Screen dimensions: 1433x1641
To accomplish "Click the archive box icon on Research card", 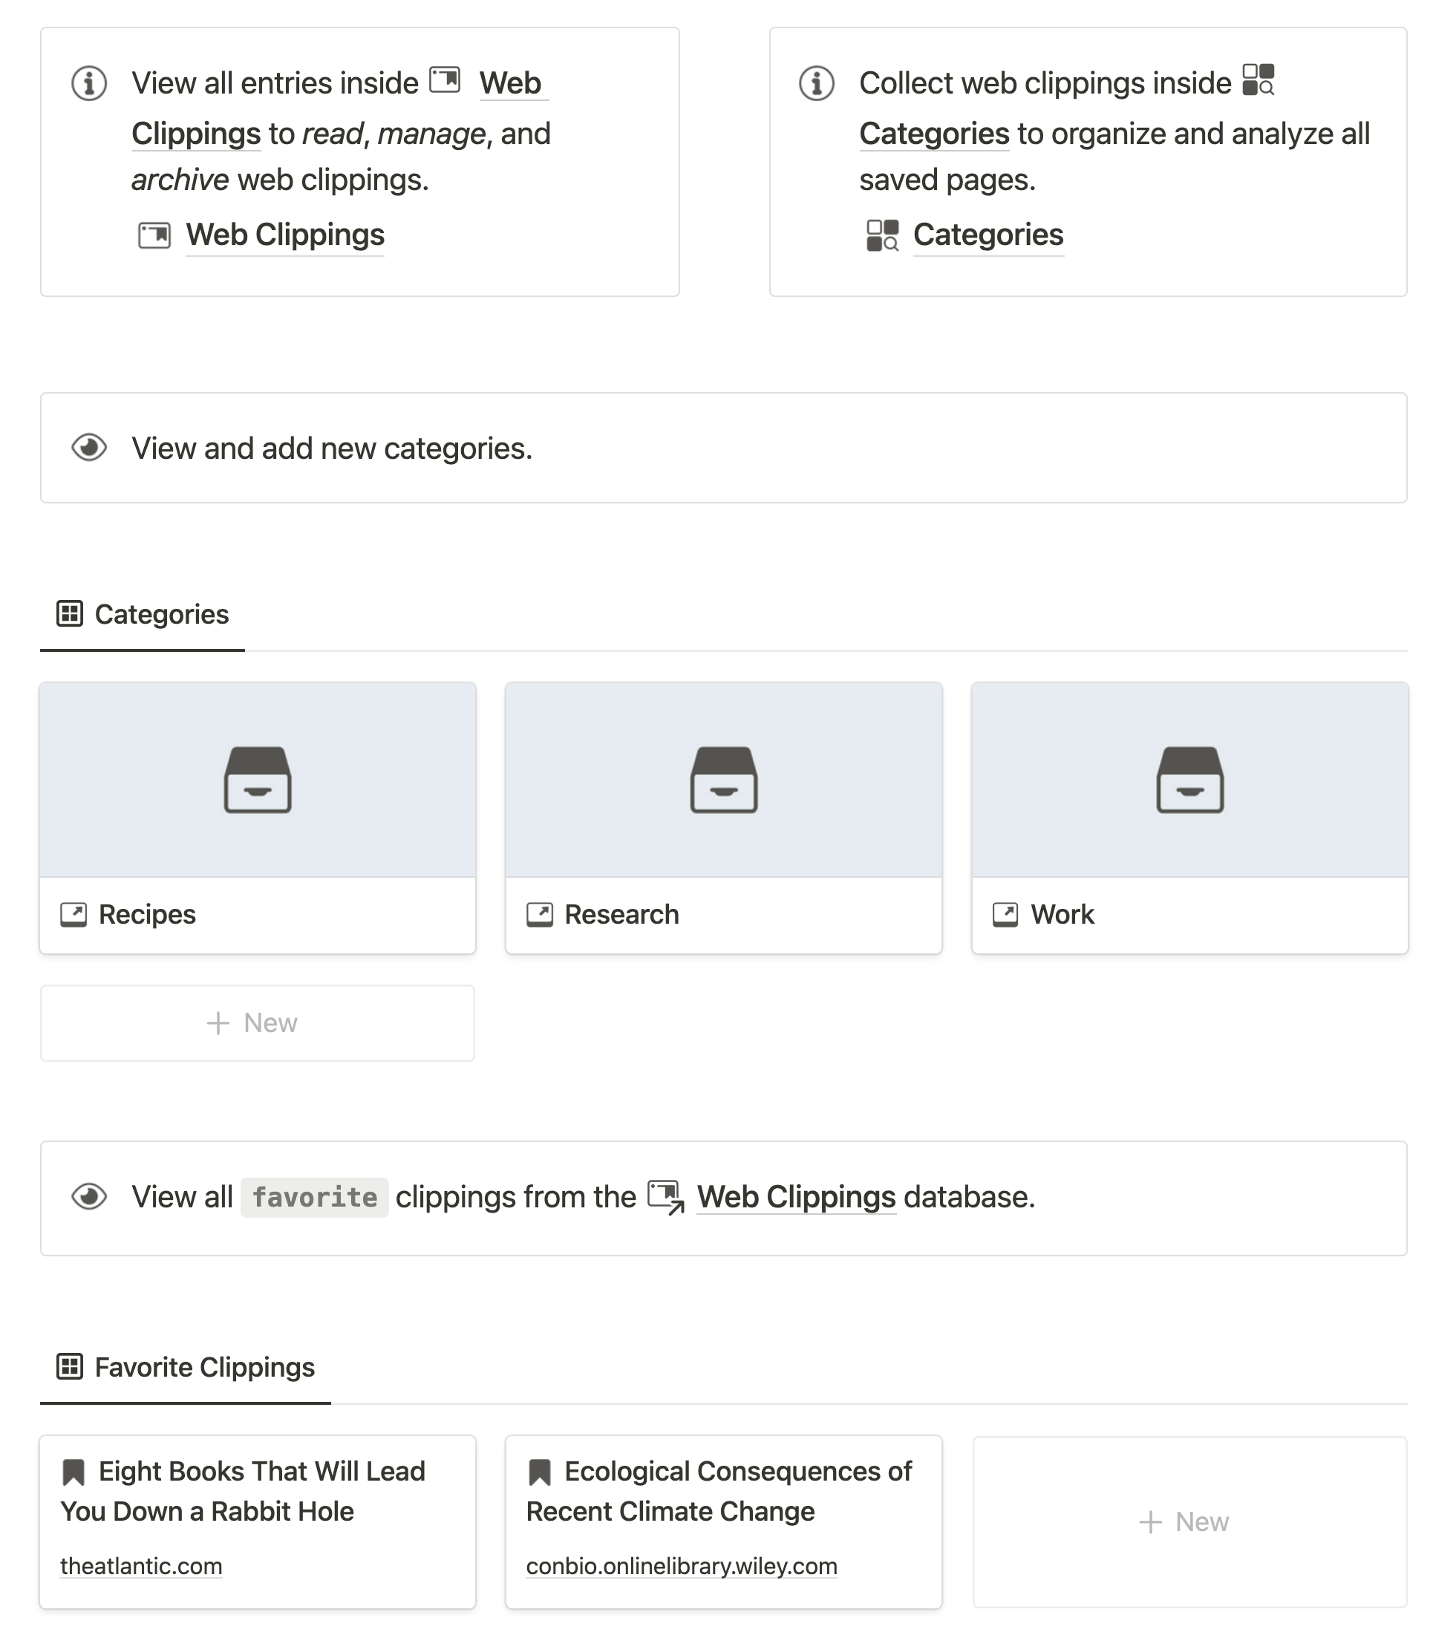I will click(x=724, y=780).
